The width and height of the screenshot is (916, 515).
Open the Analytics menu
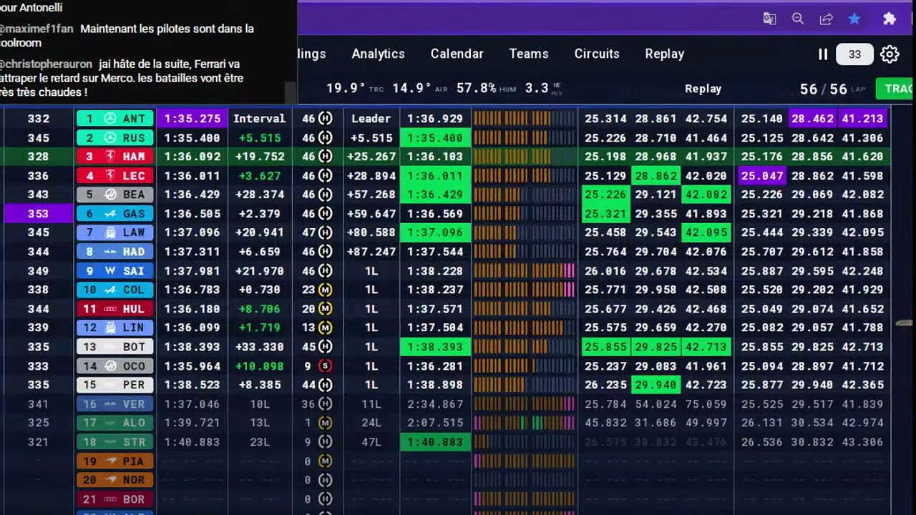[378, 54]
